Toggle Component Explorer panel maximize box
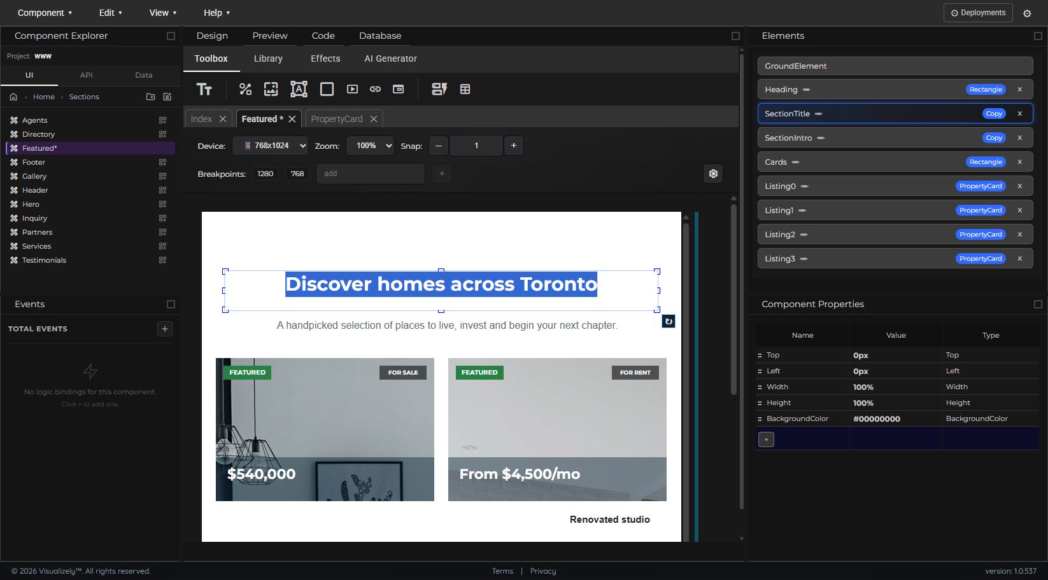Viewport: 1048px width, 580px height. click(171, 36)
